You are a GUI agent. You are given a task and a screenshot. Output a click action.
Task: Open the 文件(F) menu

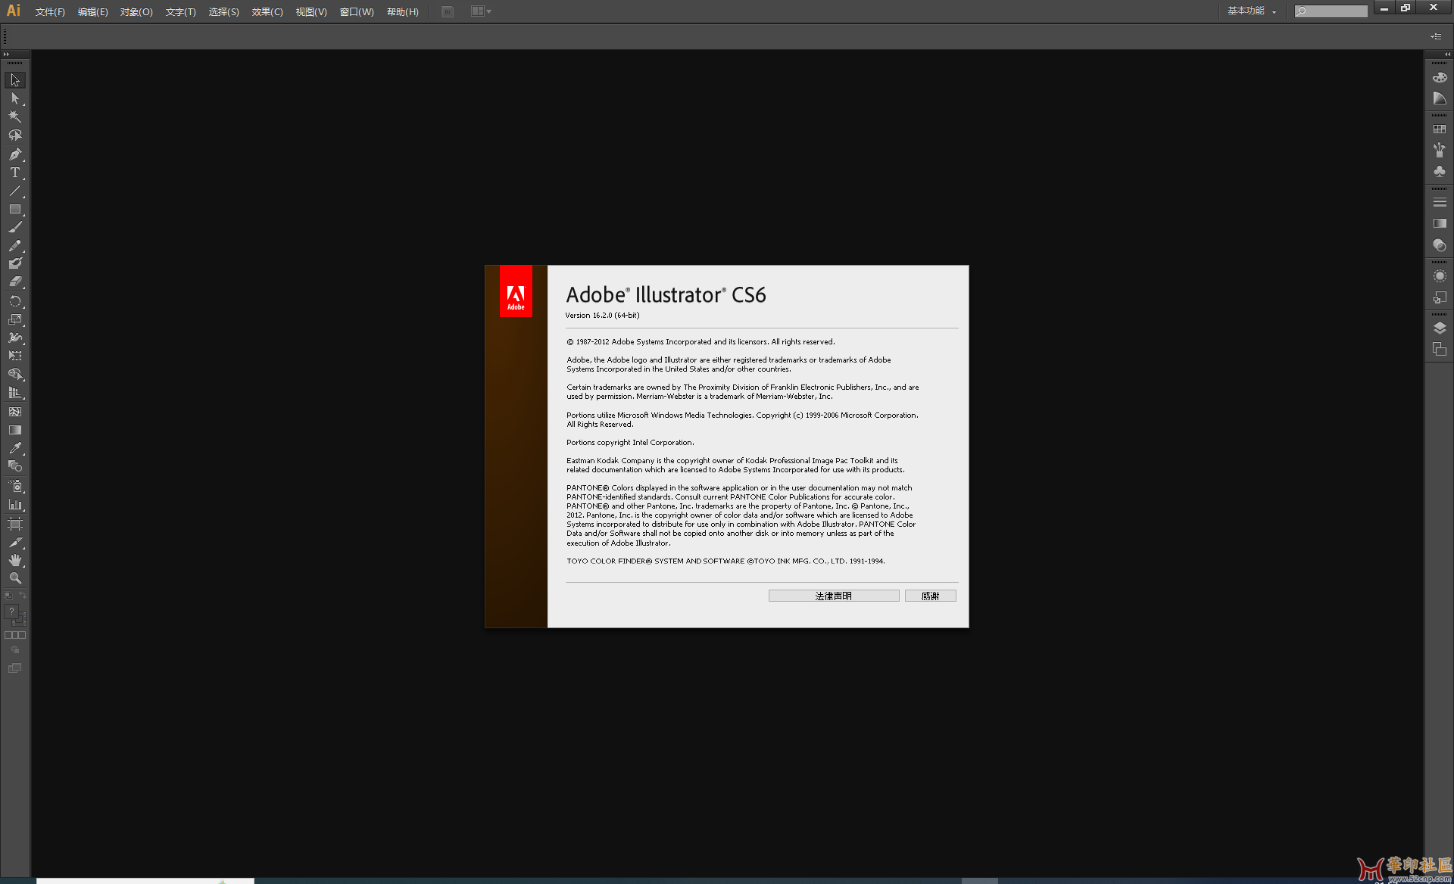click(x=50, y=11)
